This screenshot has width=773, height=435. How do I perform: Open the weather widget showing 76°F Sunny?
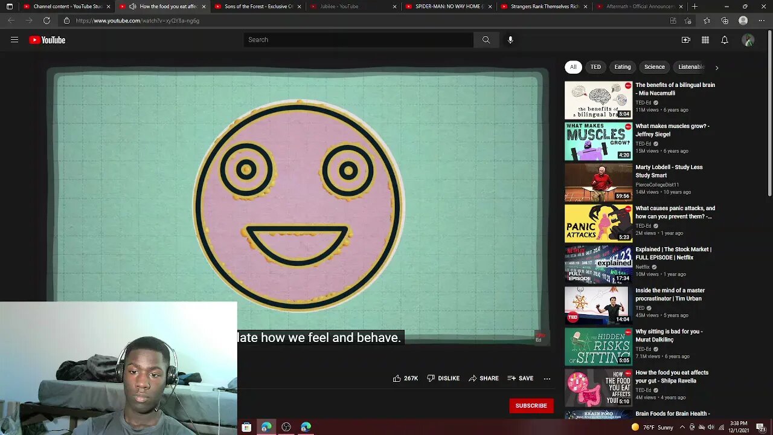(x=651, y=427)
